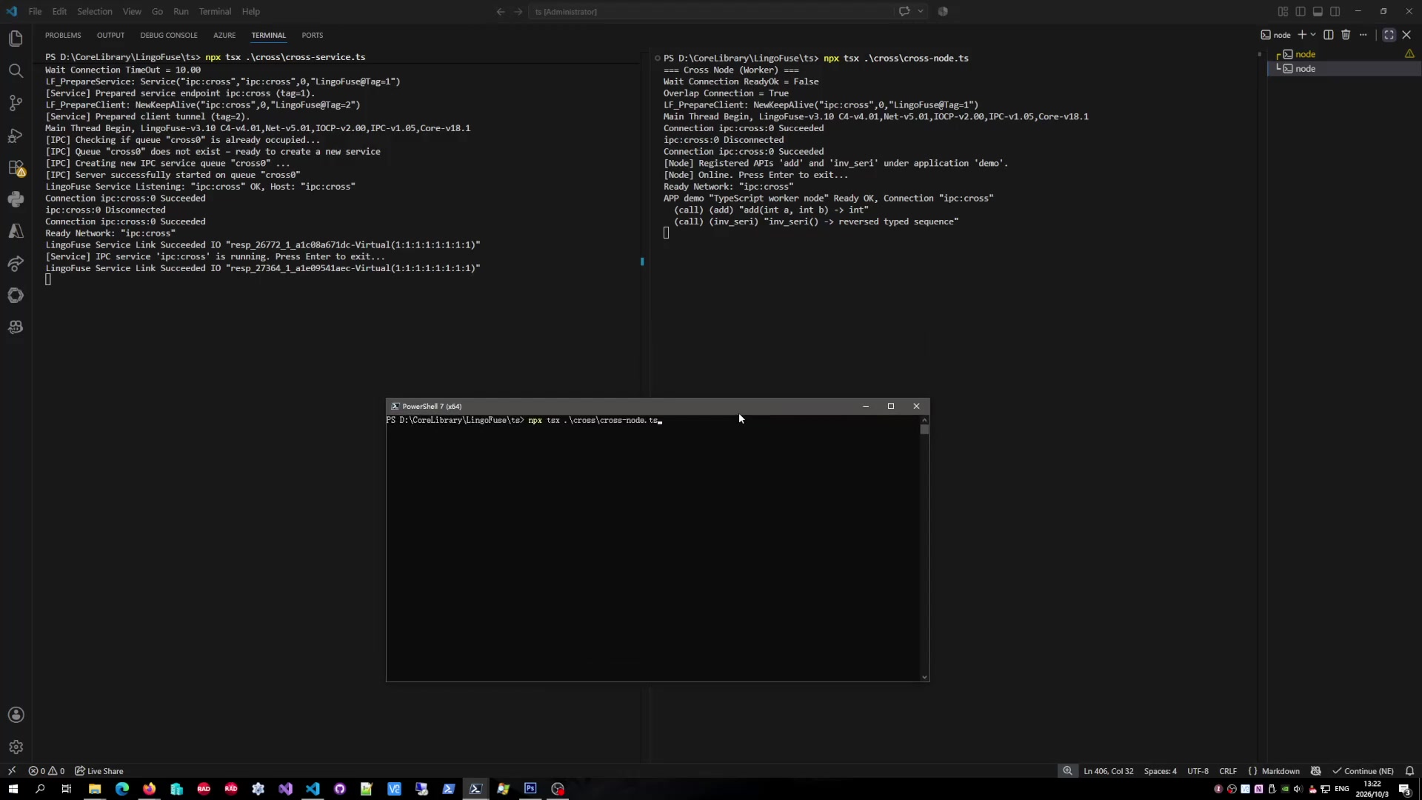Add a new terminal with plus icon

1301,35
